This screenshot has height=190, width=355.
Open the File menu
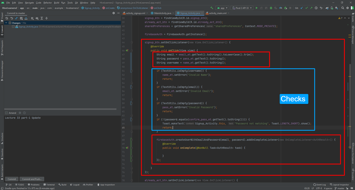(8, 3)
